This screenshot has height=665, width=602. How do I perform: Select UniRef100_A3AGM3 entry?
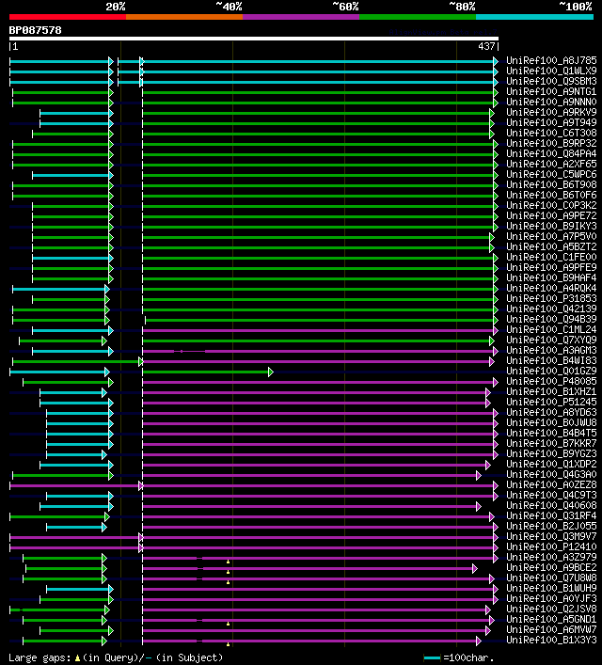[551, 350]
